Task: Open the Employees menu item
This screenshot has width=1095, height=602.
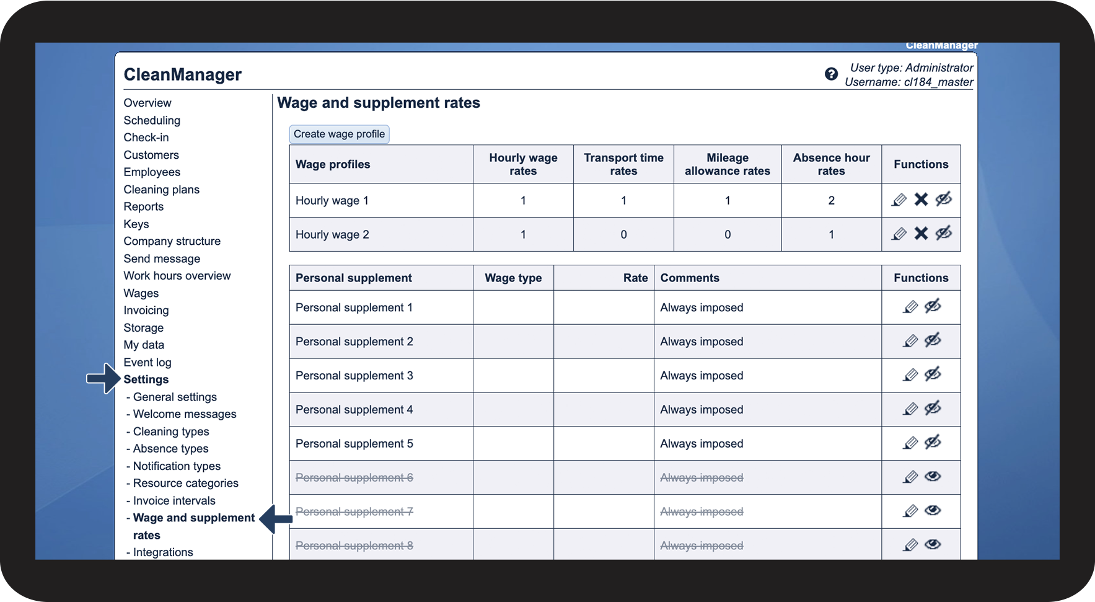Action: (152, 172)
